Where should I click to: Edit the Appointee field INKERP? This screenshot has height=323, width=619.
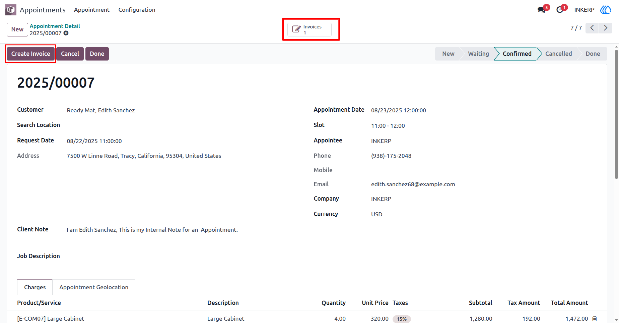[x=381, y=141]
